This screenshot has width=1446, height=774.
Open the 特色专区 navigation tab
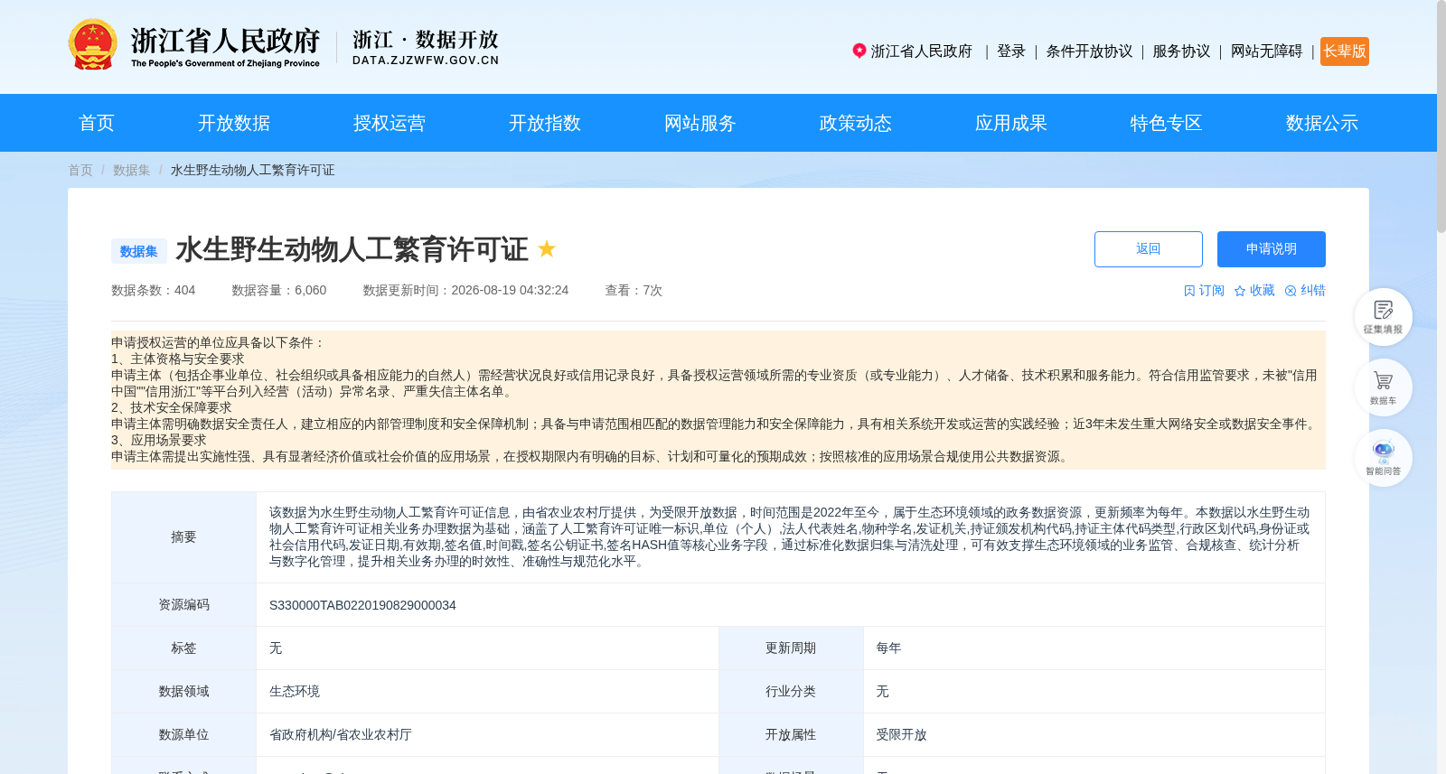pos(1167,123)
